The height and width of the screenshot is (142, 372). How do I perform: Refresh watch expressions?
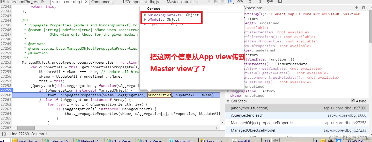364,8
